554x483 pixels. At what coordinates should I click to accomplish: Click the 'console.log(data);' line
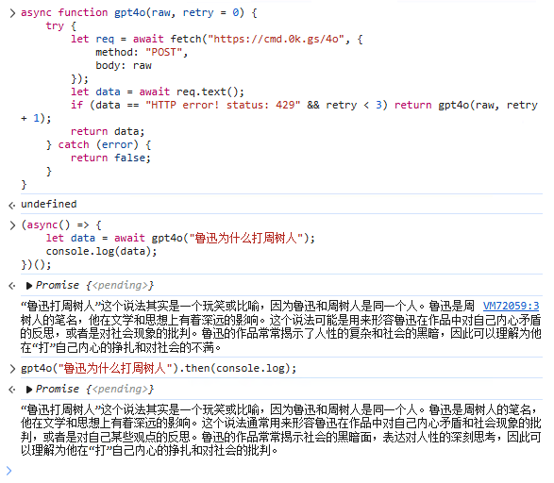coord(101,251)
